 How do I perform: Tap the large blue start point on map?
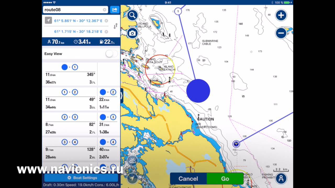coord(198,91)
